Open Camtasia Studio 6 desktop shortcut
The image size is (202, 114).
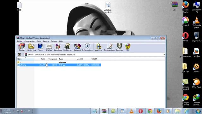click(x=185, y=85)
